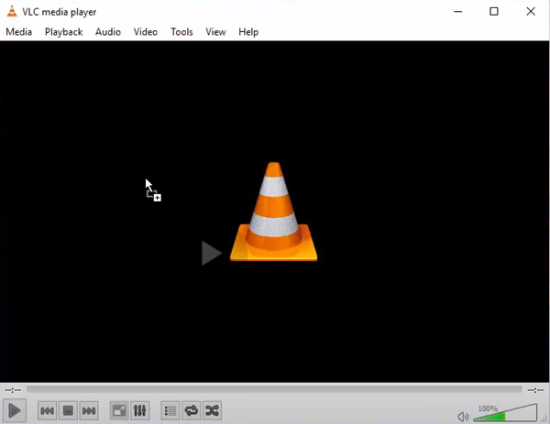The width and height of the screenshot is (550, 424).
Task: Click remaining time label right of seek bar
Action: pyautogui.click(x=535, y=390)
